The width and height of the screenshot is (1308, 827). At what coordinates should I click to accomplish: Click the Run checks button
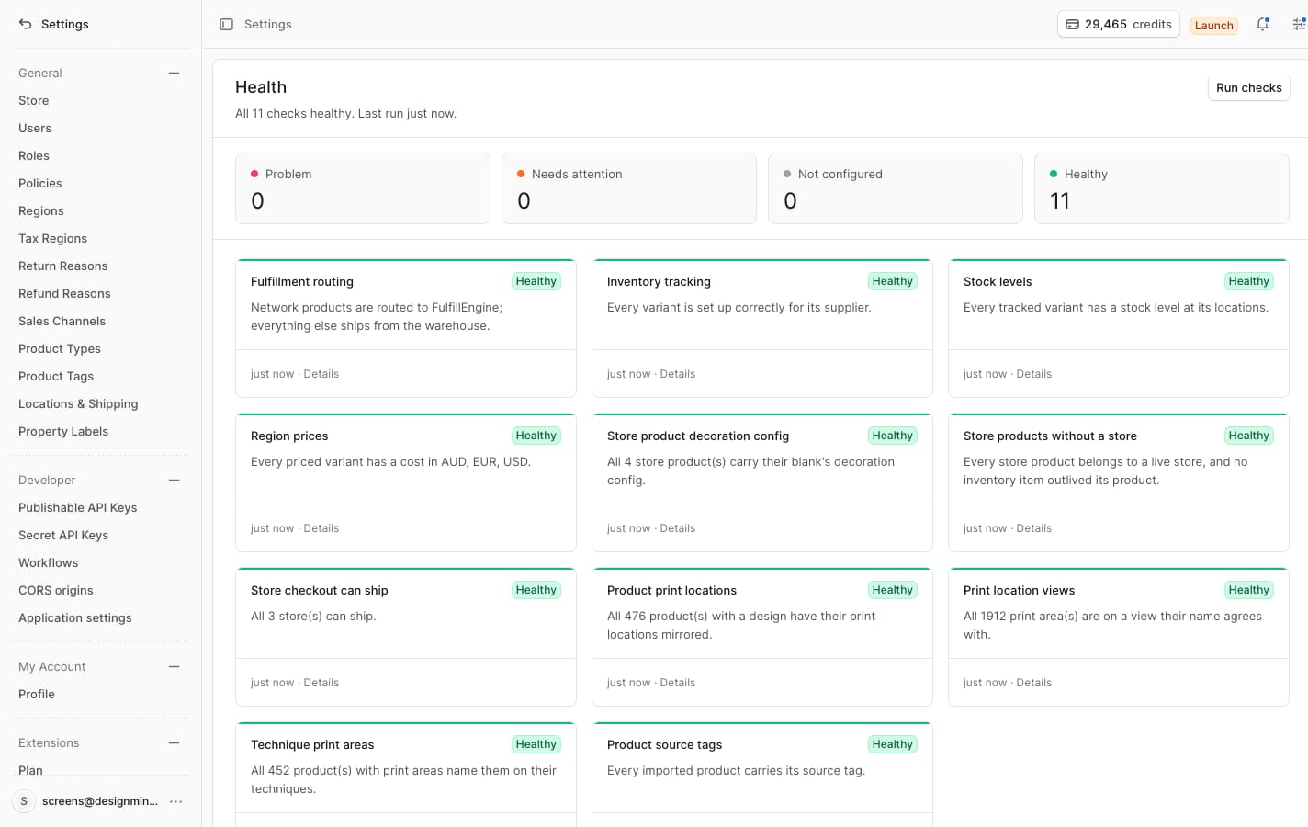click(x=1248, y=88)
